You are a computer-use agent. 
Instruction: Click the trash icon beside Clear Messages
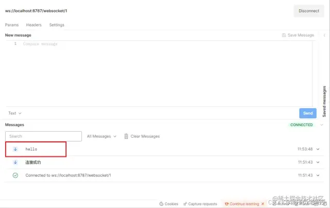coord(126,136)
